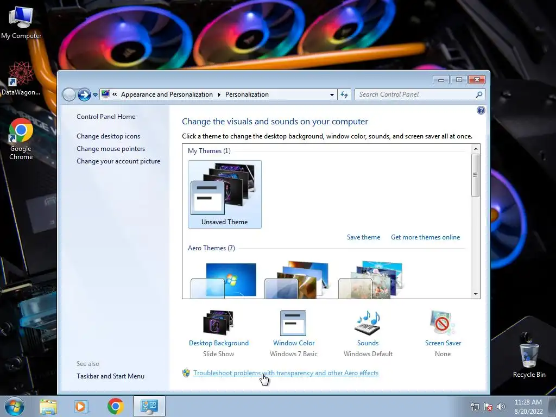This screenshot has height=417, width=556.
Task: Click the Sounds text link
Action: point(368,343)
